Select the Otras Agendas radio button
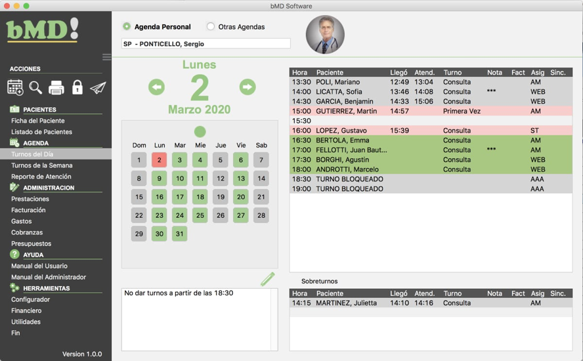 [211, 26]
